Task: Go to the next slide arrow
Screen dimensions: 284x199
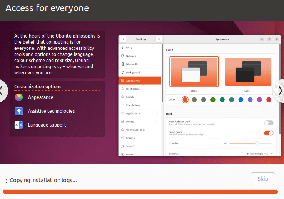Action: [x=280, y=91]
